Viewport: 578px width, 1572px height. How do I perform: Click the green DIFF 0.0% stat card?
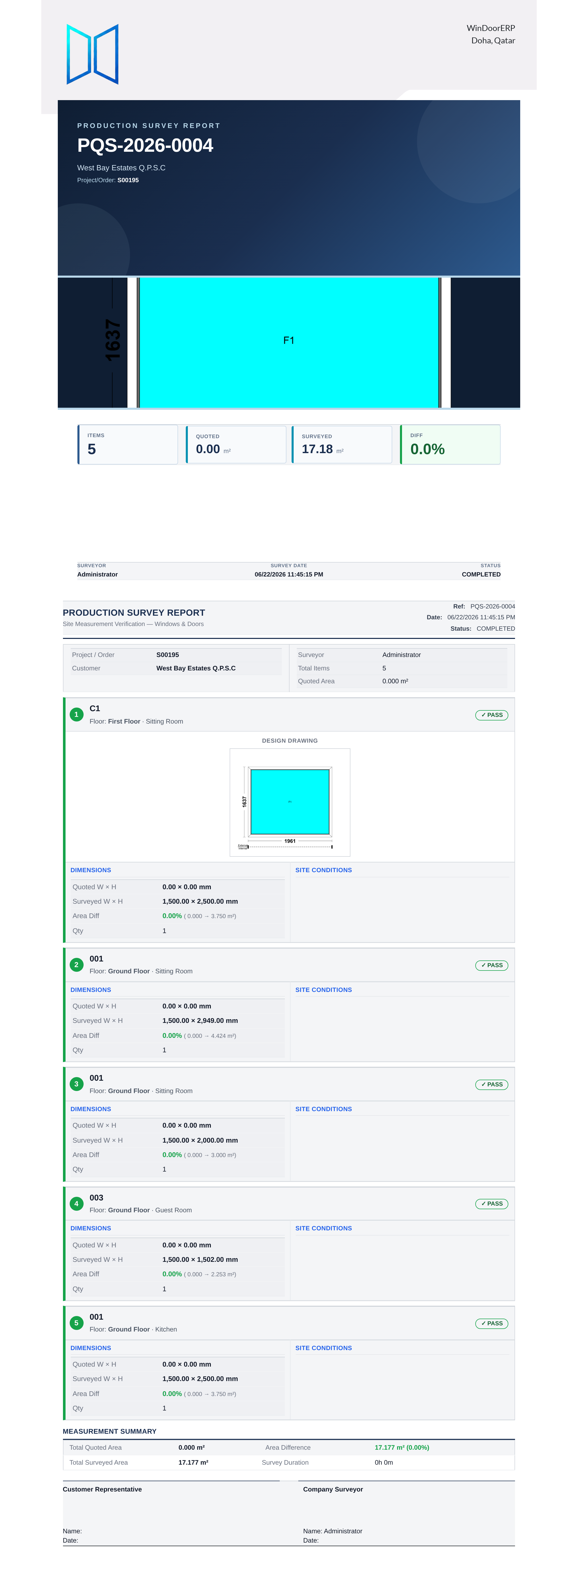pyautogui.click(x=451, y=444)
